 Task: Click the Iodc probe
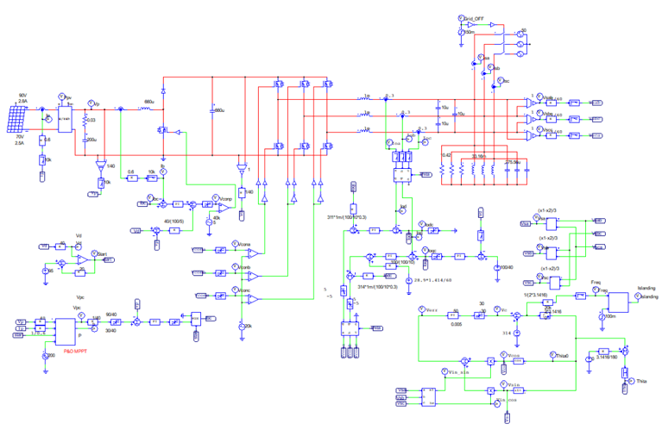click(x=421, y=224)
